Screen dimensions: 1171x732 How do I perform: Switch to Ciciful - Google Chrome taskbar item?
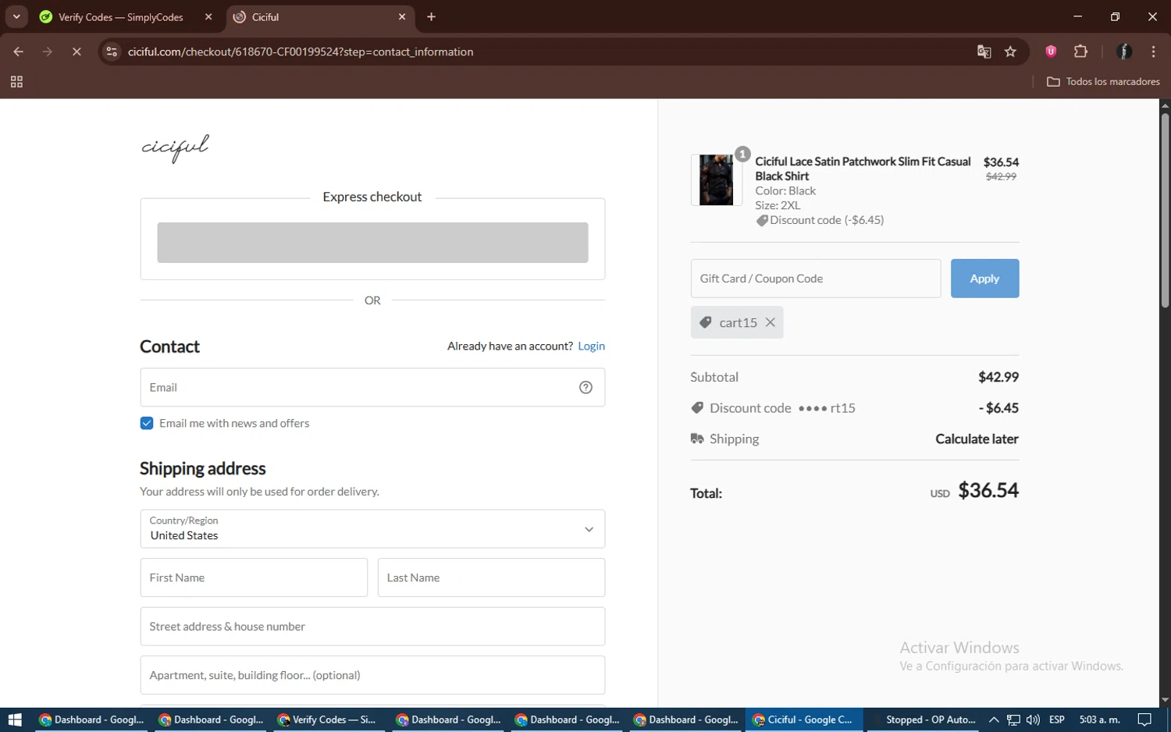[x=804, y=720]
